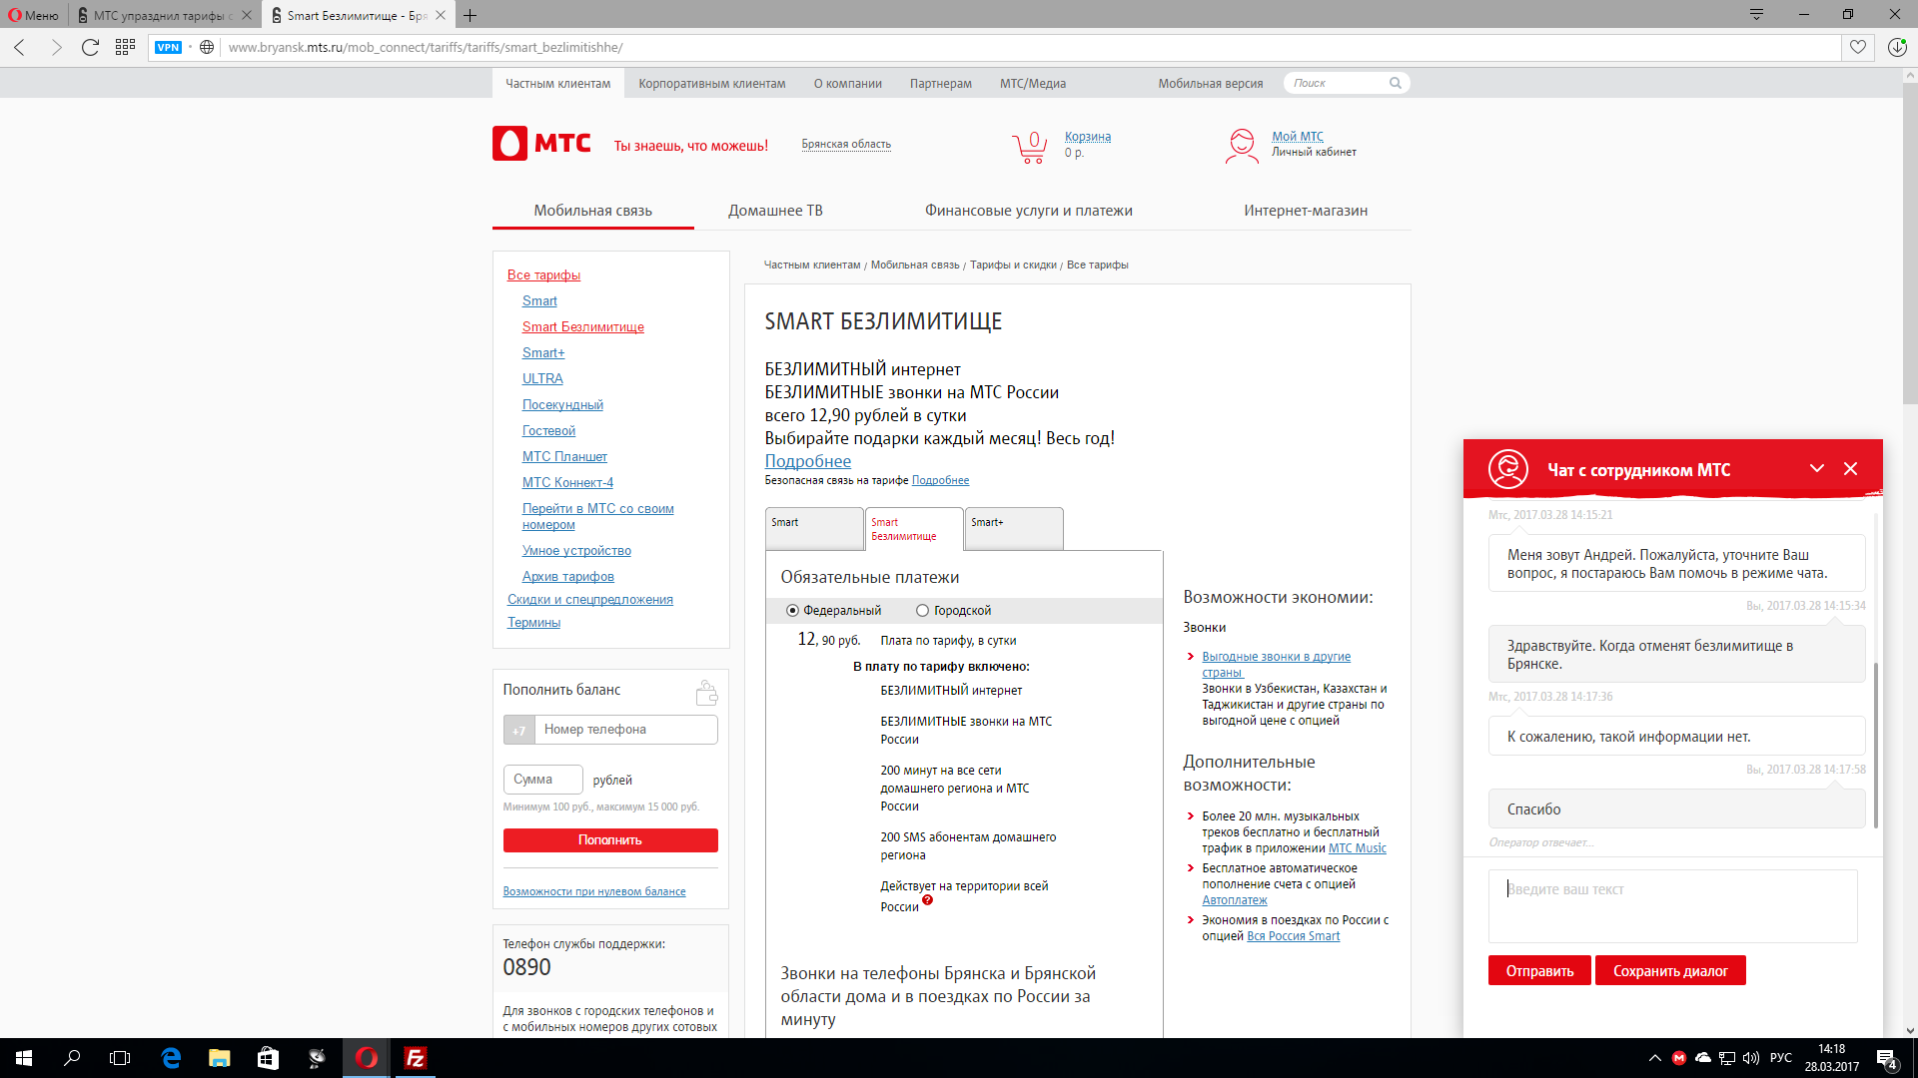The width and height of the screenshot is (1918, 1078).
Task: Open the ULTRA tariff link
Action: 542,379
